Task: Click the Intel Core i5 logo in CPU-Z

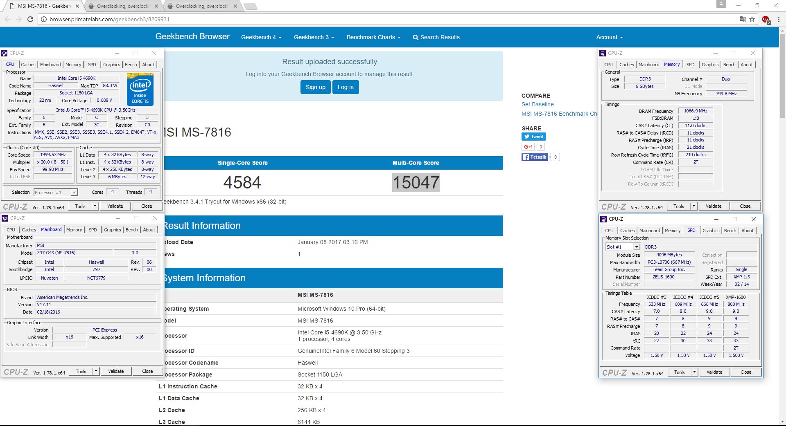Action: click(x=140, y=89)
